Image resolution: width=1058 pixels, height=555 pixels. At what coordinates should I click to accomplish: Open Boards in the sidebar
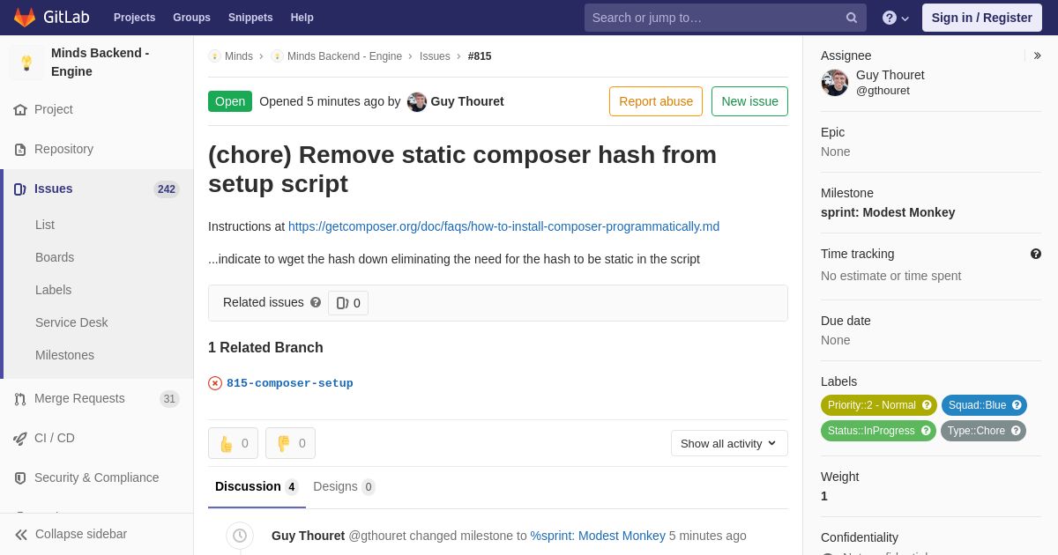tap(55, 257)
